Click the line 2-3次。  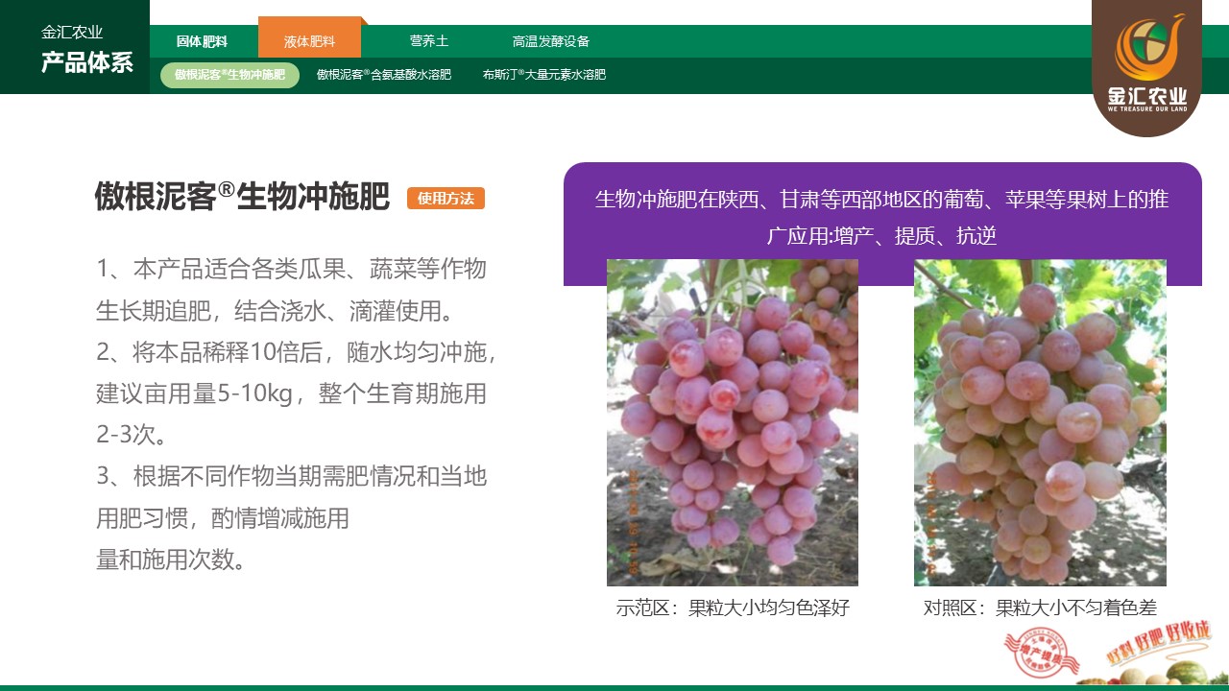pos(132,435)
